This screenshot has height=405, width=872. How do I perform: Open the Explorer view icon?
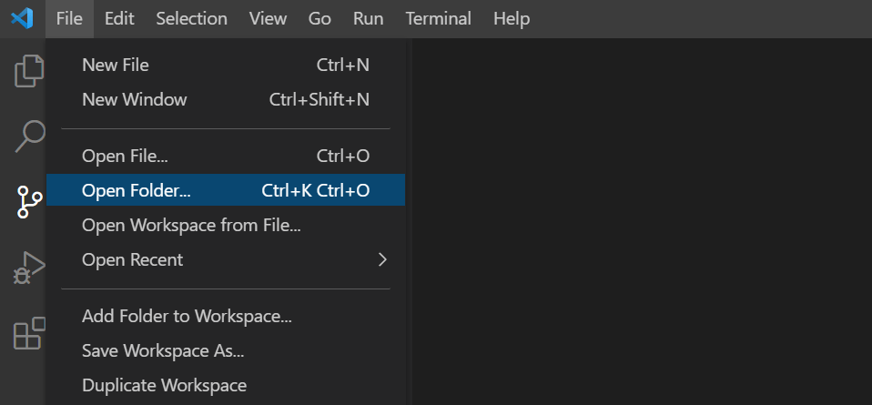29,71
